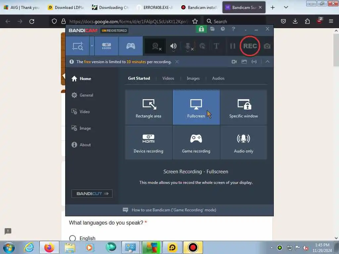Choose Rectangle area recording tile
The height and width of the screenshot is (254, 339).
tap(149, 107)
